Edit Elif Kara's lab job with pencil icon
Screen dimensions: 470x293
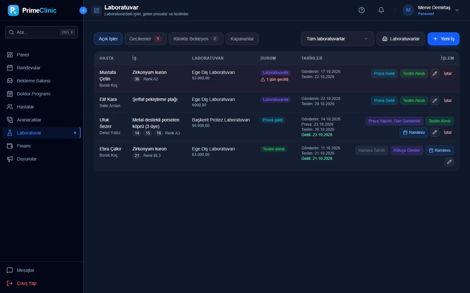[x=435, y=101]
